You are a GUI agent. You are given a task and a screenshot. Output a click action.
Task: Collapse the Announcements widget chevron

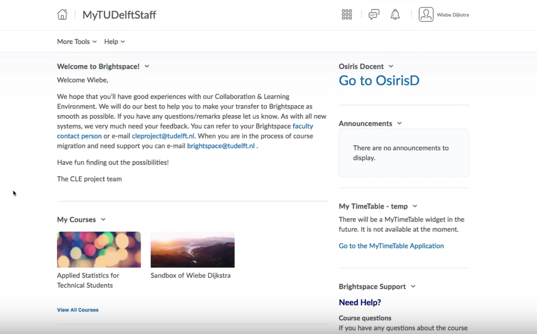[399, 124]
